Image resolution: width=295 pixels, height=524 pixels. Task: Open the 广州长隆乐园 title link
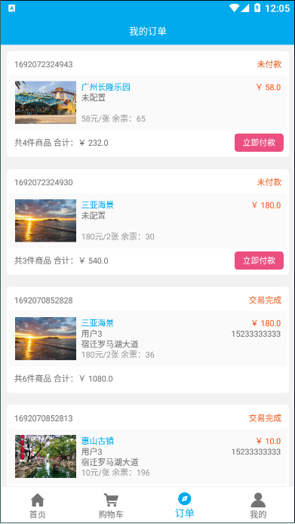point(106,88)
